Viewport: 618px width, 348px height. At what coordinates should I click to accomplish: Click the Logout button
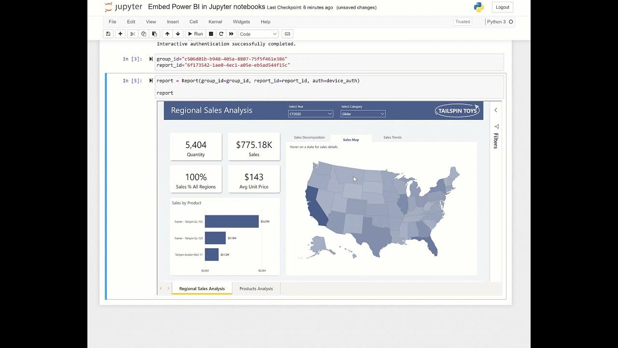click(503, 7)
